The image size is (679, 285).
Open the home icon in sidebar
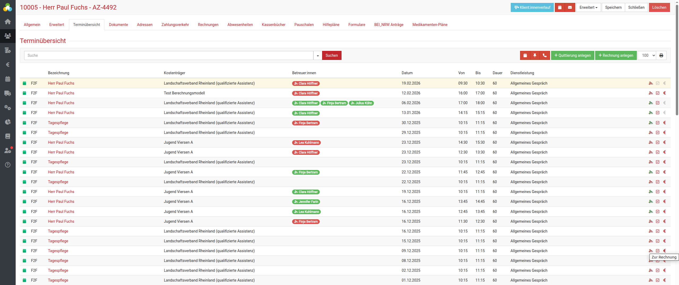pyautogui.click(x=8, y=21)
